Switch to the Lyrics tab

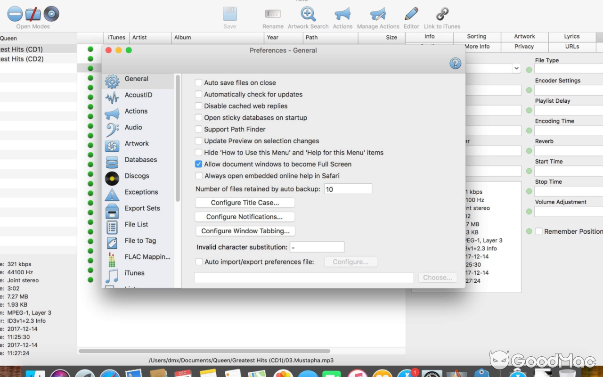(x=571, y=36)
